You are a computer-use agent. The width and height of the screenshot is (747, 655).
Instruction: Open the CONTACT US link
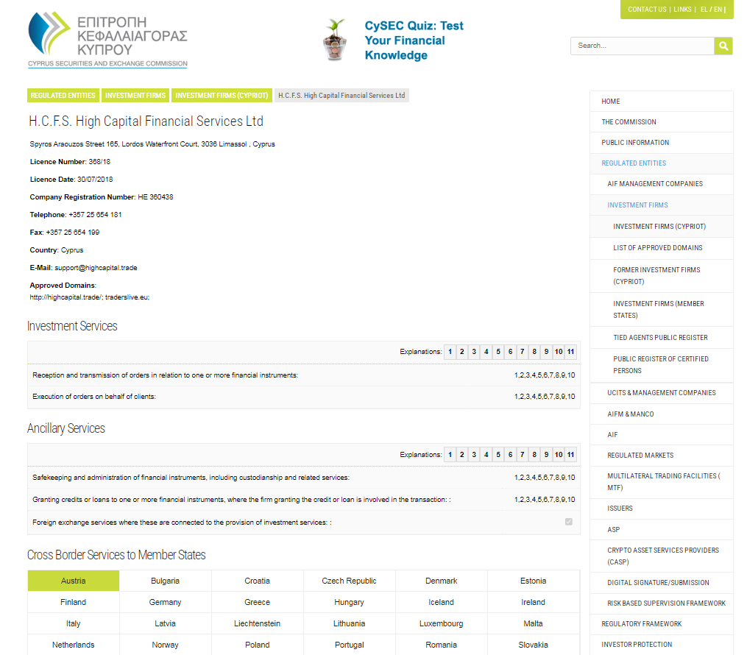pos(647,10)
